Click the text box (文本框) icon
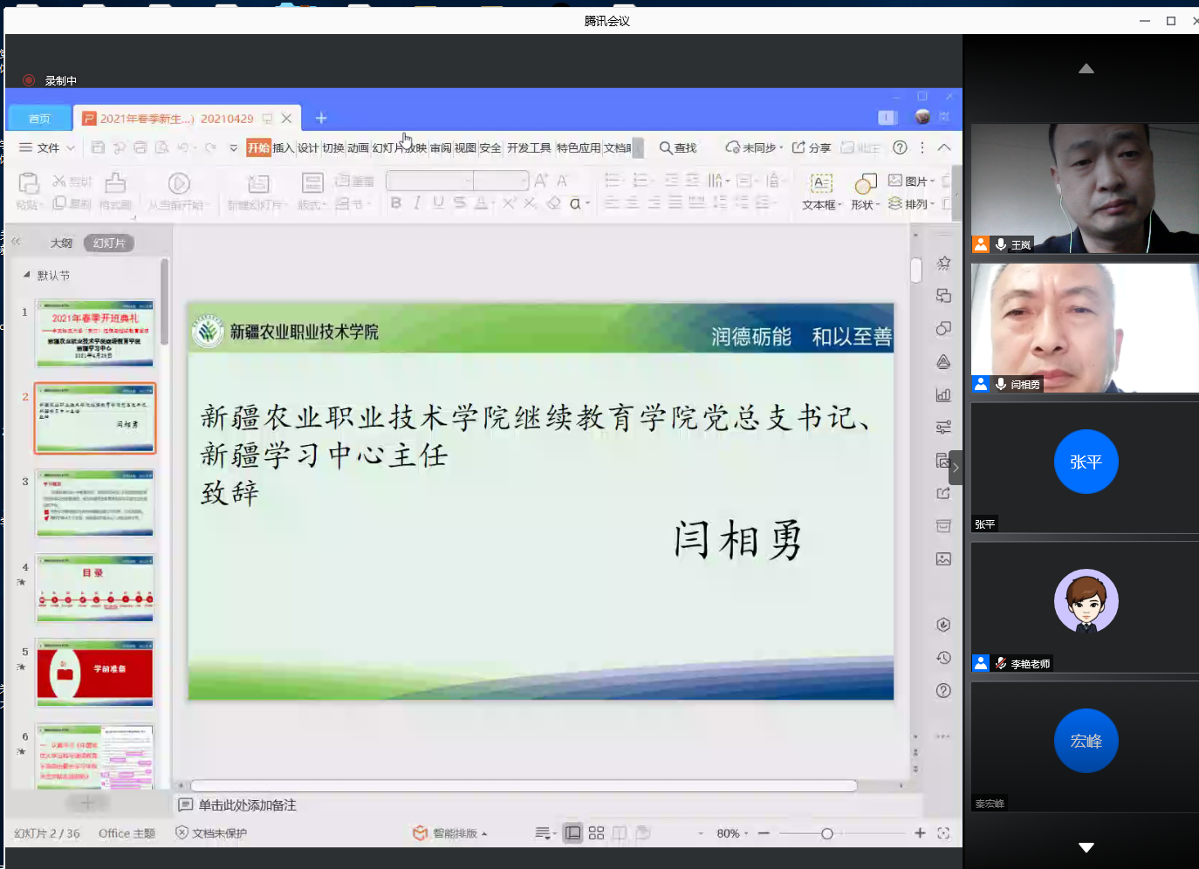 820,183
